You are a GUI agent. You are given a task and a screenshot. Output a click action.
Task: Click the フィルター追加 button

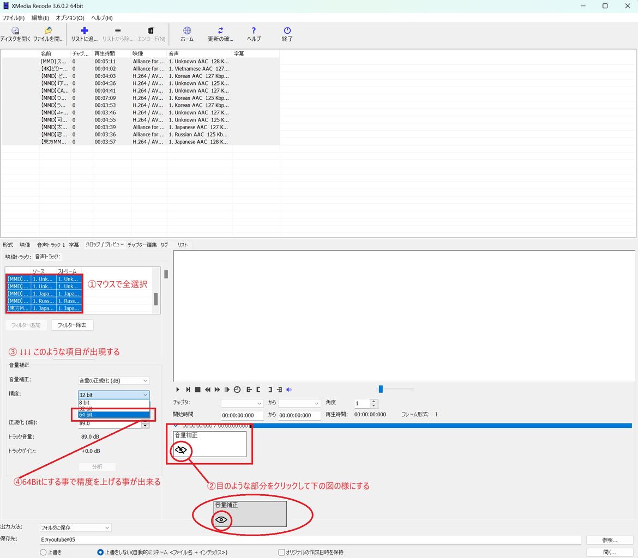(x=26, y=325)
